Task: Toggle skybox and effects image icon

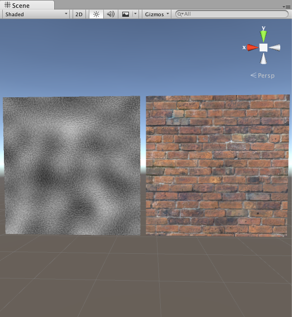Action: point(126,14)
